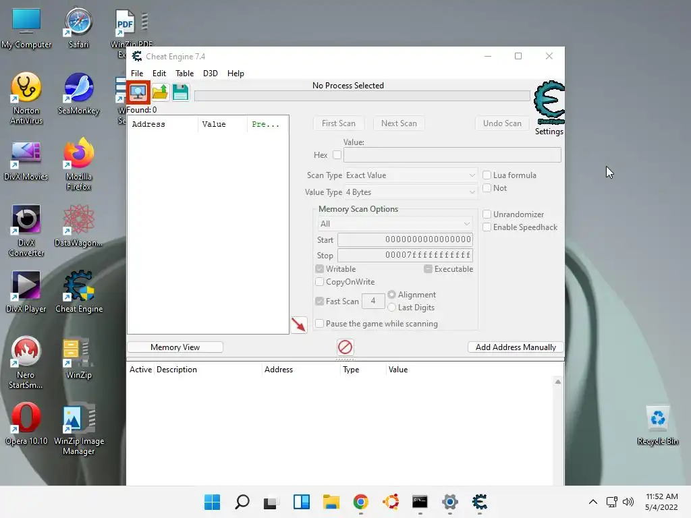Toggle the Writable checkbox
Image resolution: width=691 pixels, height=518 pixels.
coord(319,268)
